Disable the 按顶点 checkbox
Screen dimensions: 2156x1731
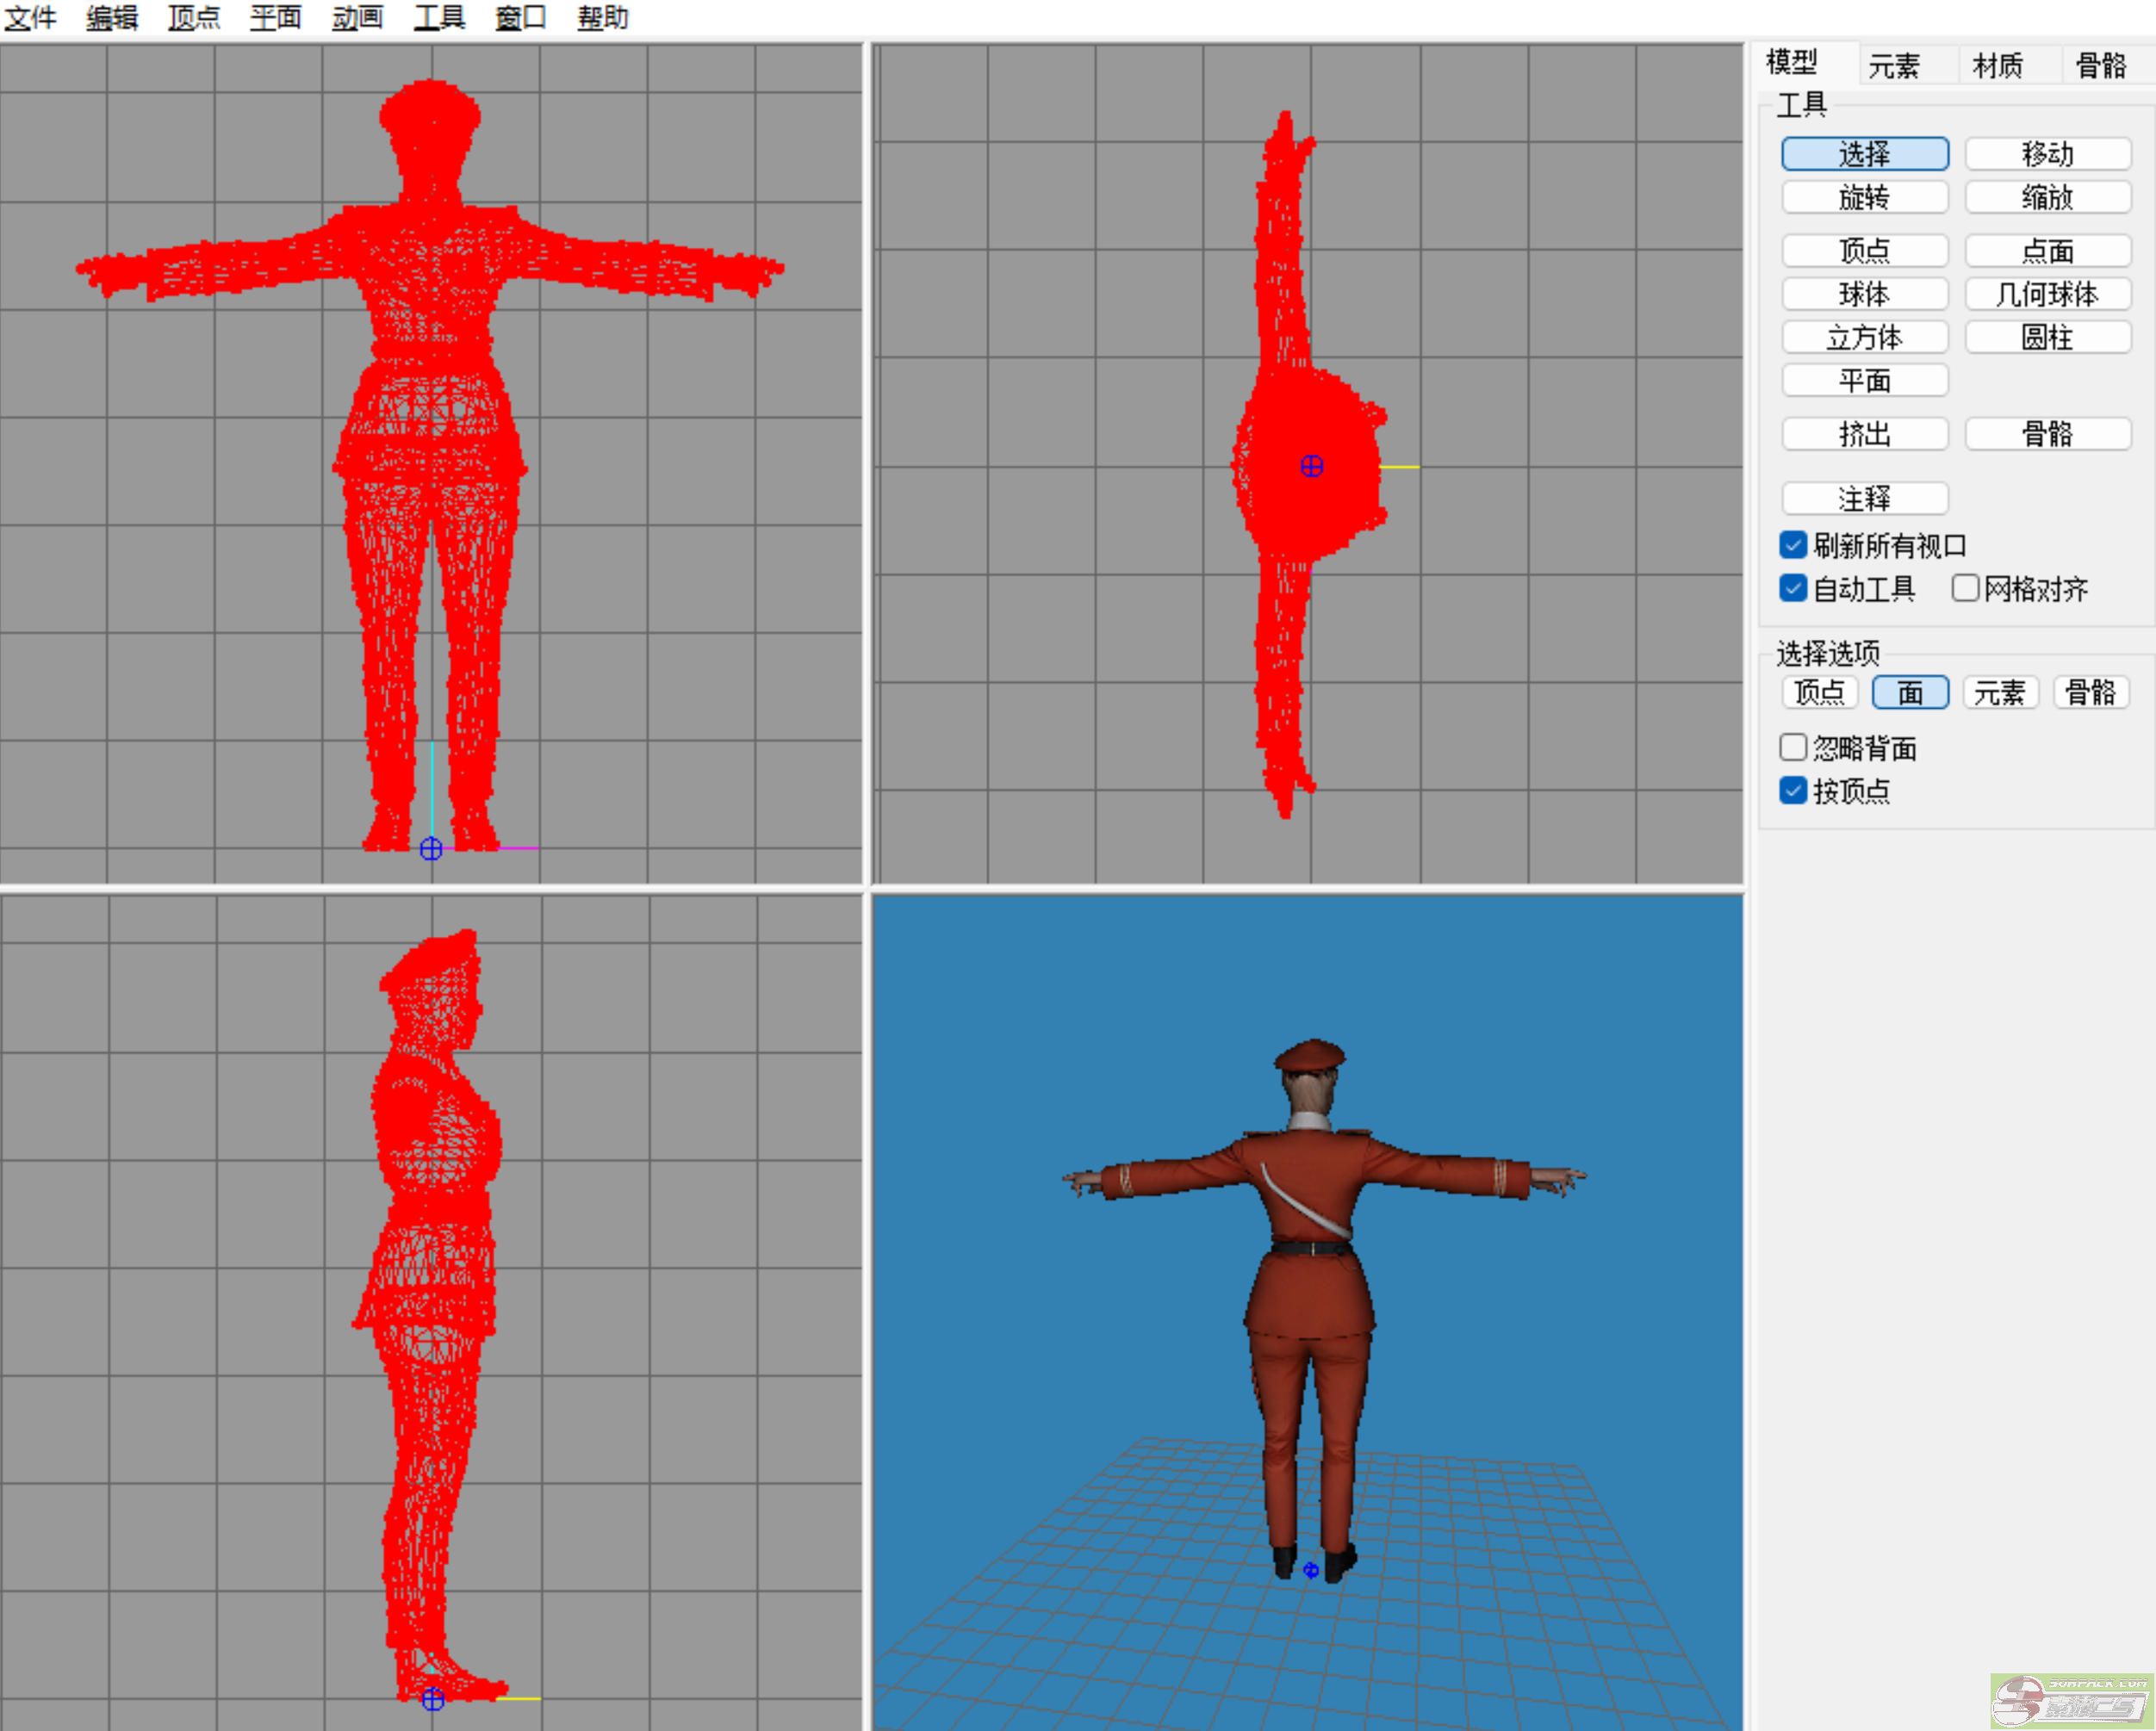[x=1793, y=791]
